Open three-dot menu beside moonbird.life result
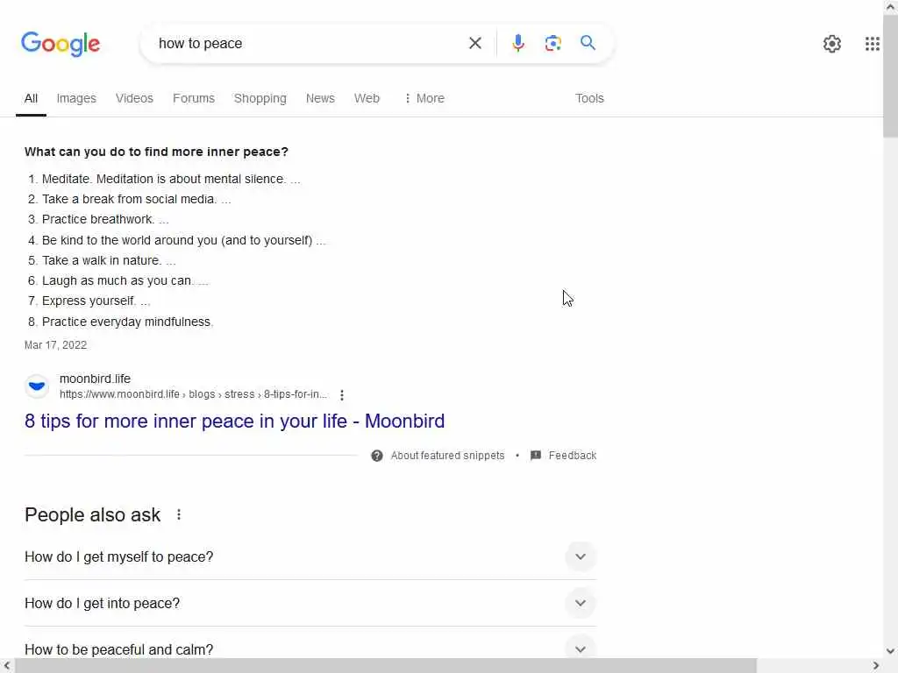The image size is (898, 673). point(342,395)
